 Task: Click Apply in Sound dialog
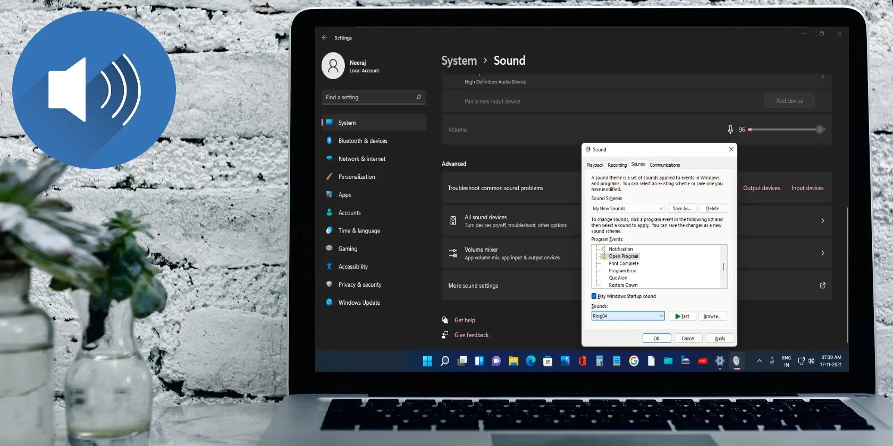pos(720,338)
